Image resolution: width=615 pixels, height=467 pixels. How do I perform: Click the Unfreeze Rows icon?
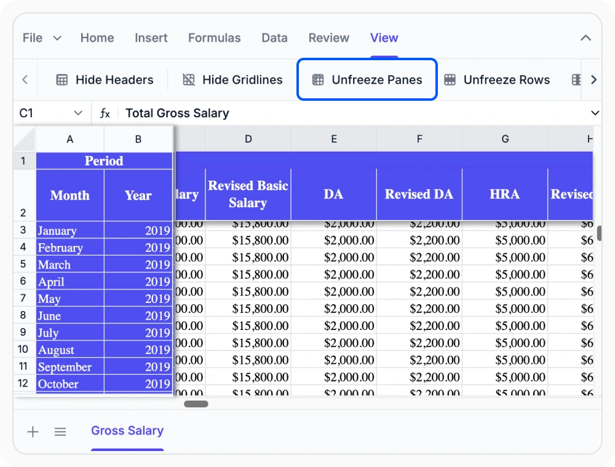tap(450, 80)
